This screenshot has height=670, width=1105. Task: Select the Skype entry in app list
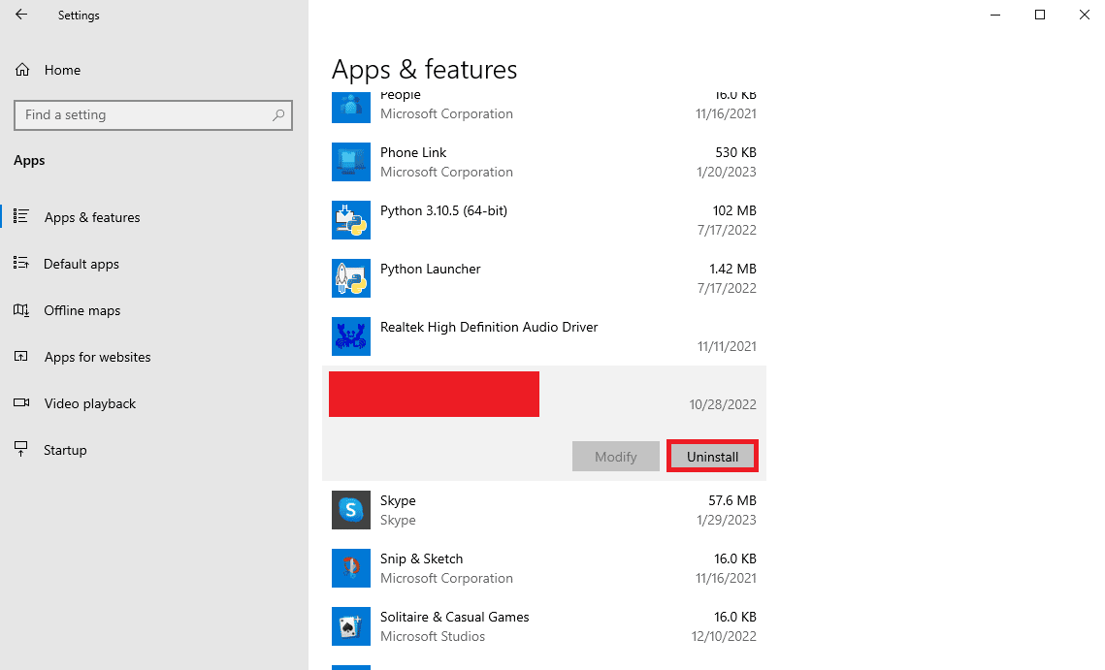click(543, 510)
